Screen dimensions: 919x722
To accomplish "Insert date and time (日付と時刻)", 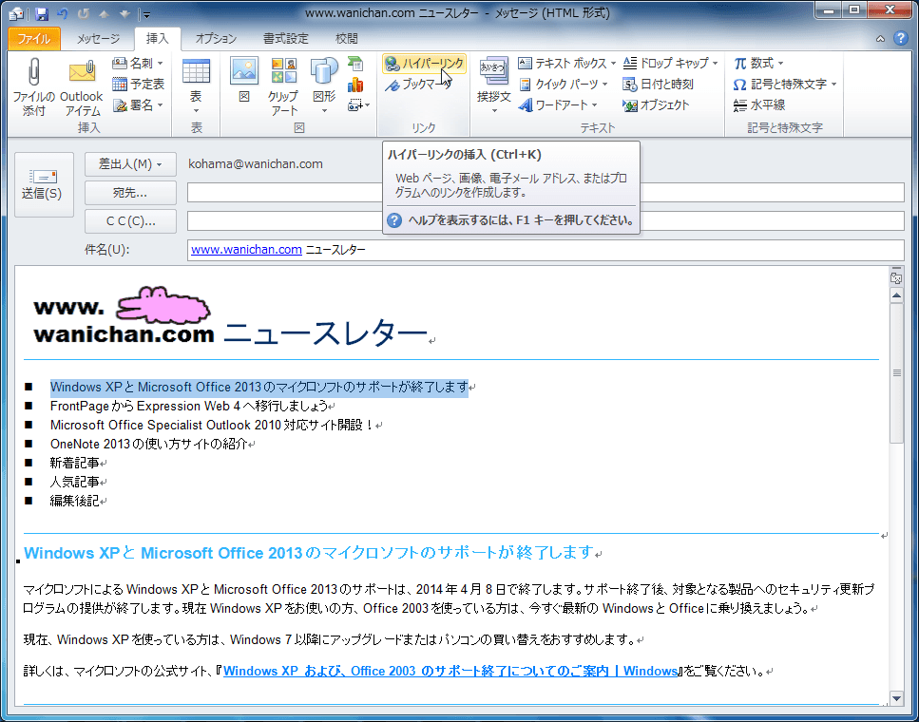I will point(659,84).
